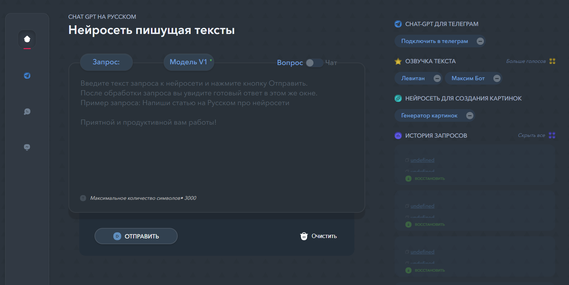This screenshot has width=569, height=285.
Task: Select the Чат mode label
Action: (x=331, y=63)
